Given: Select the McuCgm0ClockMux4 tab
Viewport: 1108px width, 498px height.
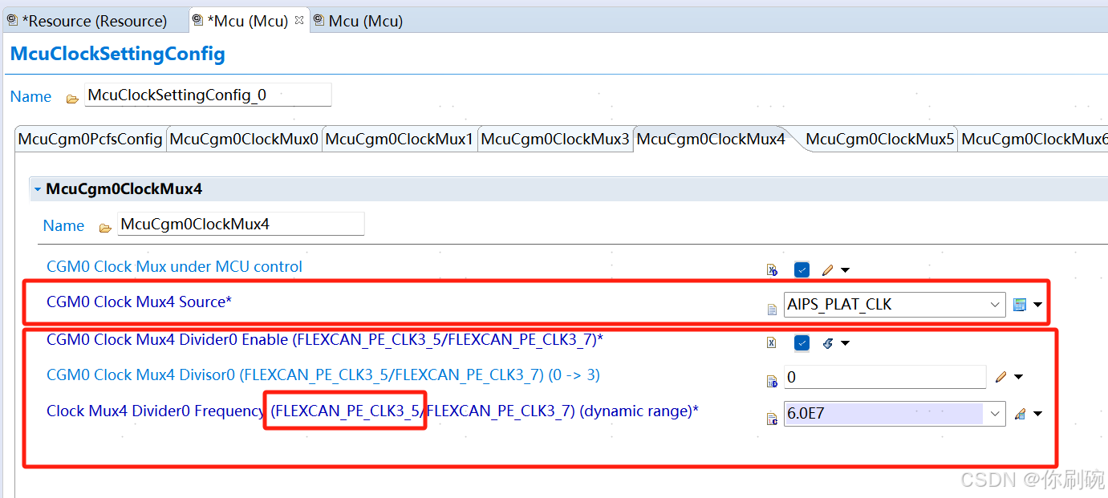Looking at the screenshot, I should point(711,139).
